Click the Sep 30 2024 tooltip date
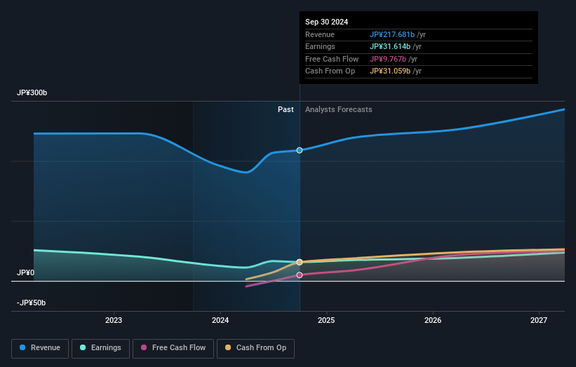The height and width of the screenshot is (367, 576). coord(326,22)
